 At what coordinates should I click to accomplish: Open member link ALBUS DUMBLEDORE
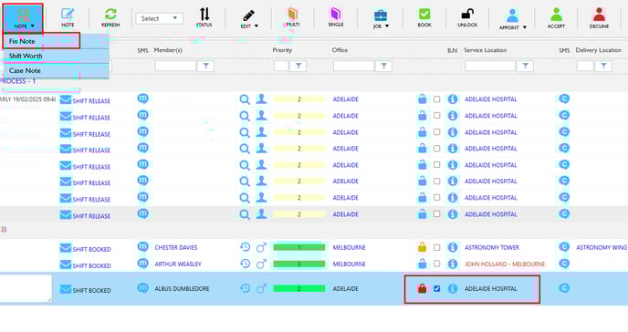coord(182,288)
